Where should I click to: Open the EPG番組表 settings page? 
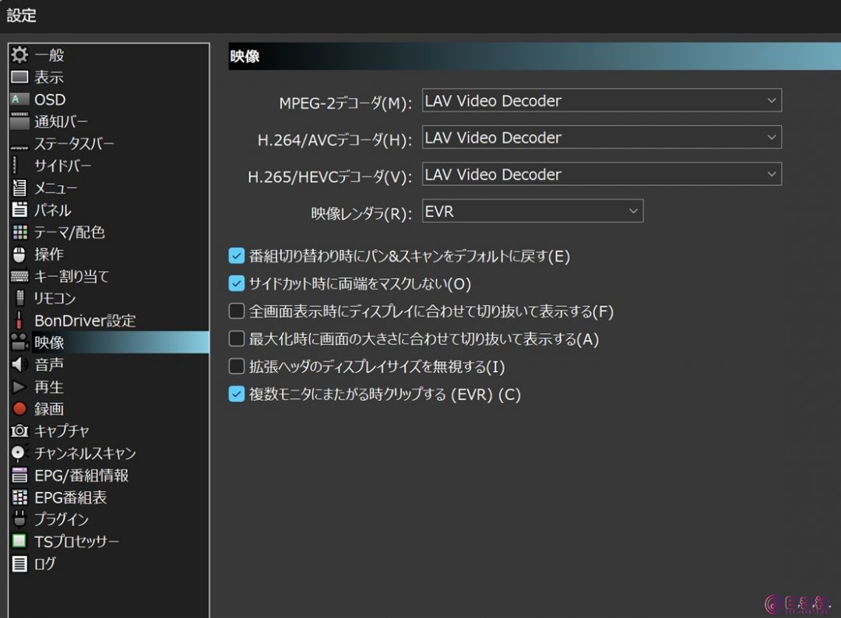pyautogui.click(x=70, y=497)
